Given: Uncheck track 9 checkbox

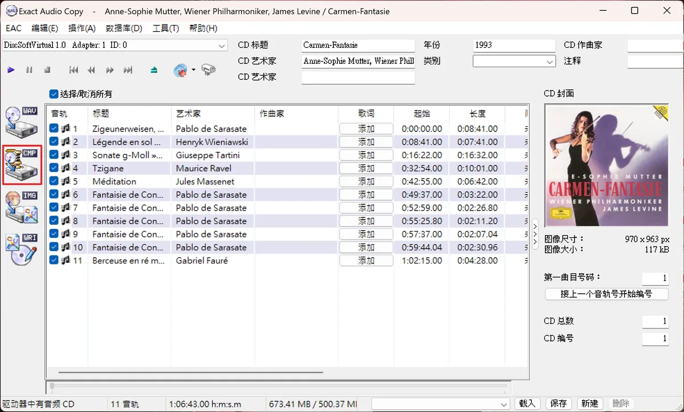Looking at the screenshot, I should [54, 234].
